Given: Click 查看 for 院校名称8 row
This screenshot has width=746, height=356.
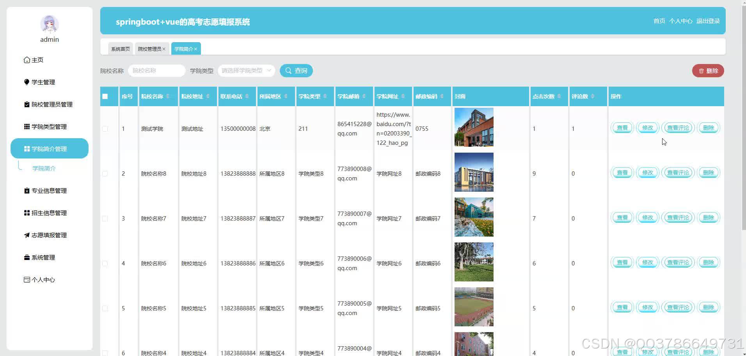Looking at the screenshot, I should pos(622,173).
